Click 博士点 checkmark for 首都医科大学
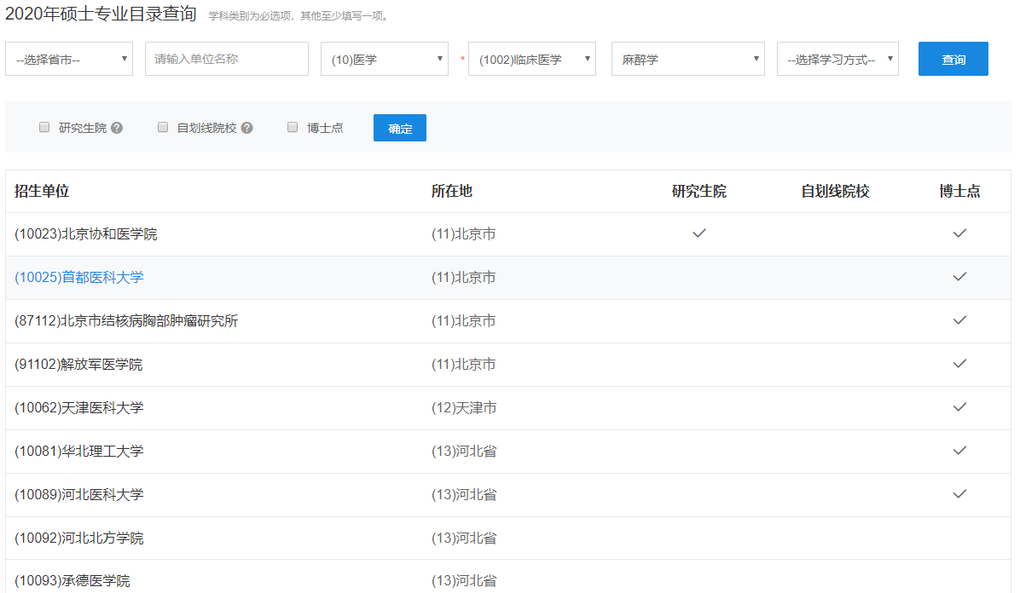Viewport: 1020px width, 593px height. coord(959,277)
